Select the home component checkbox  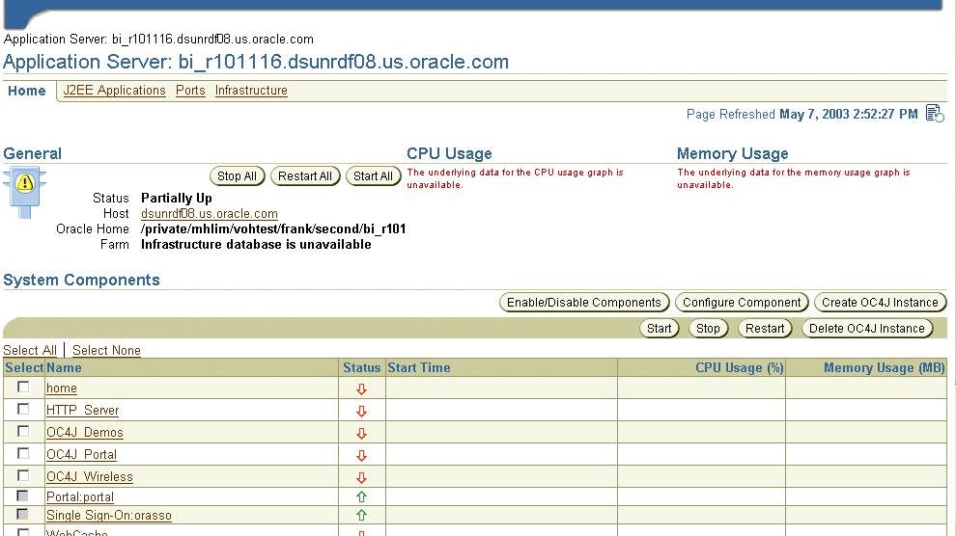pos(23,387)
